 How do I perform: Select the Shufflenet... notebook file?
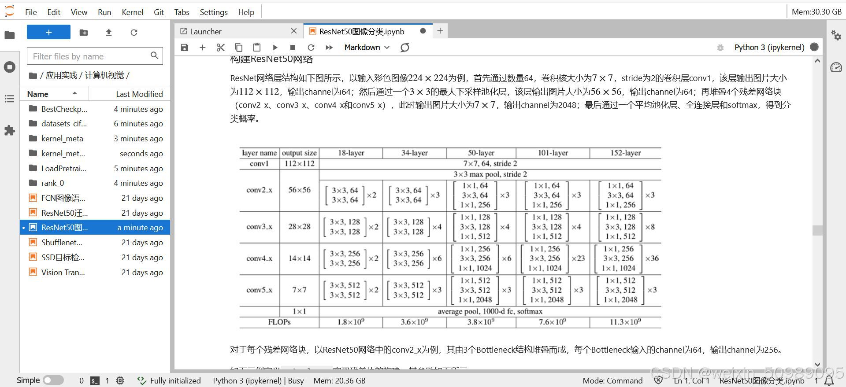point(95,243)
